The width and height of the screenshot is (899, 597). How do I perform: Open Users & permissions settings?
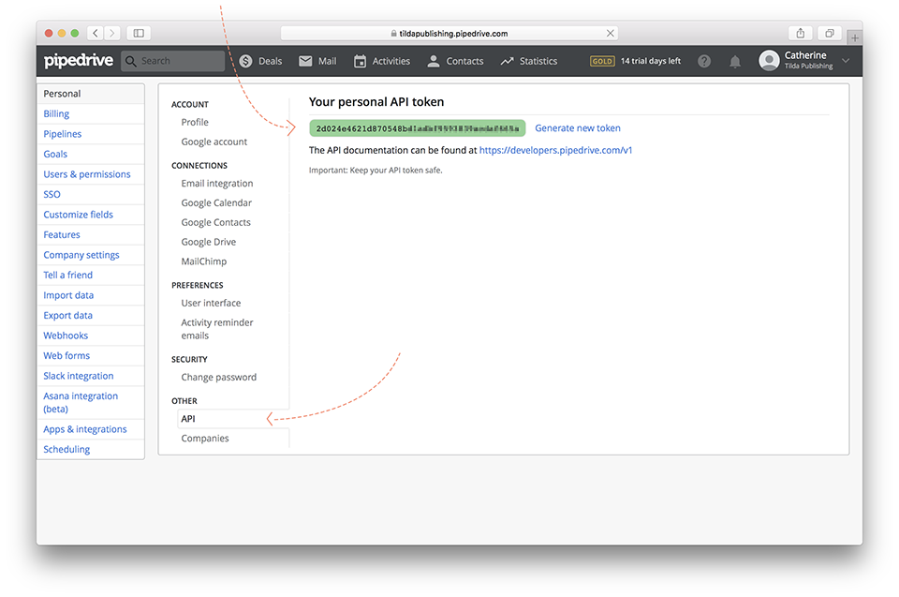click(x=86, y=173)
